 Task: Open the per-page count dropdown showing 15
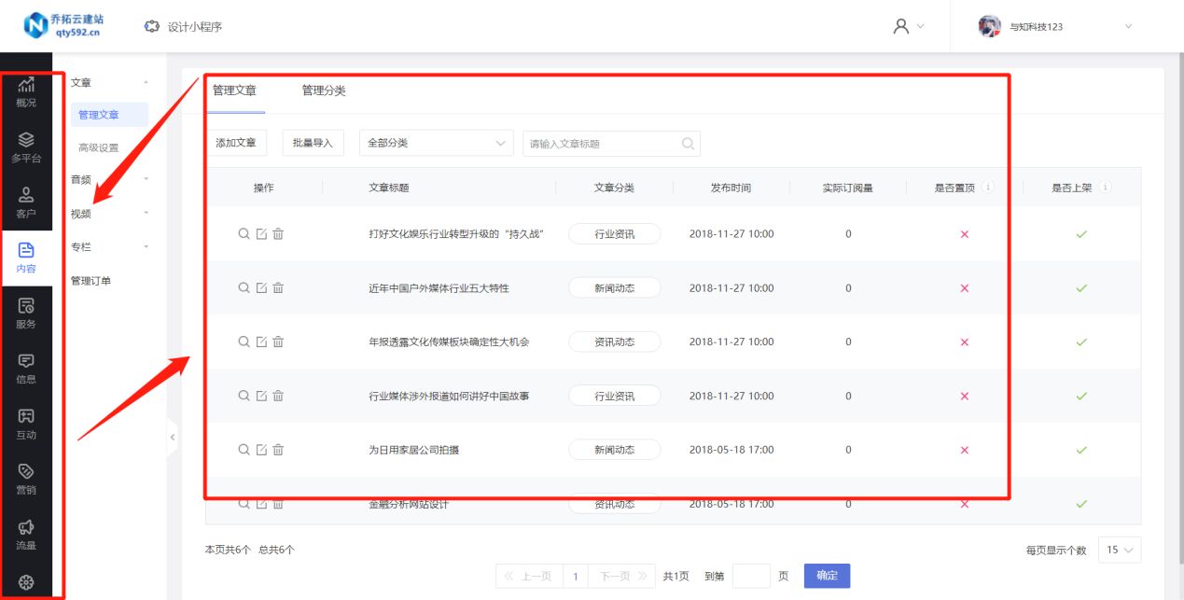[x=1119, y=550]
